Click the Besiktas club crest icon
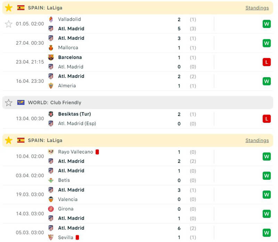278x242 pixels. pos(51,114)
